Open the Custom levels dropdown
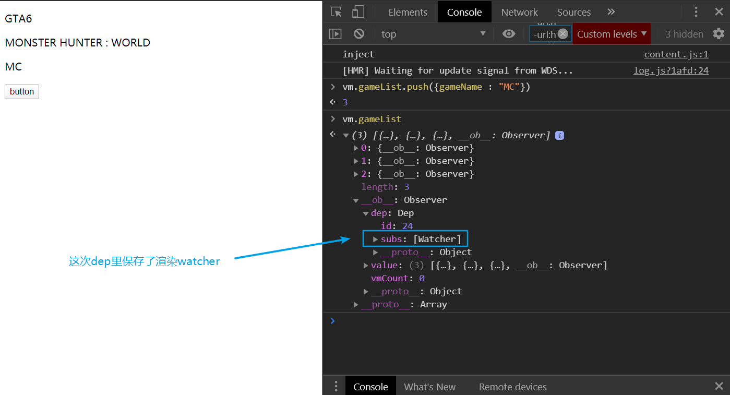The width and height of the screenshot is (730, 395). pyautogui.click(x=612, y=34)
